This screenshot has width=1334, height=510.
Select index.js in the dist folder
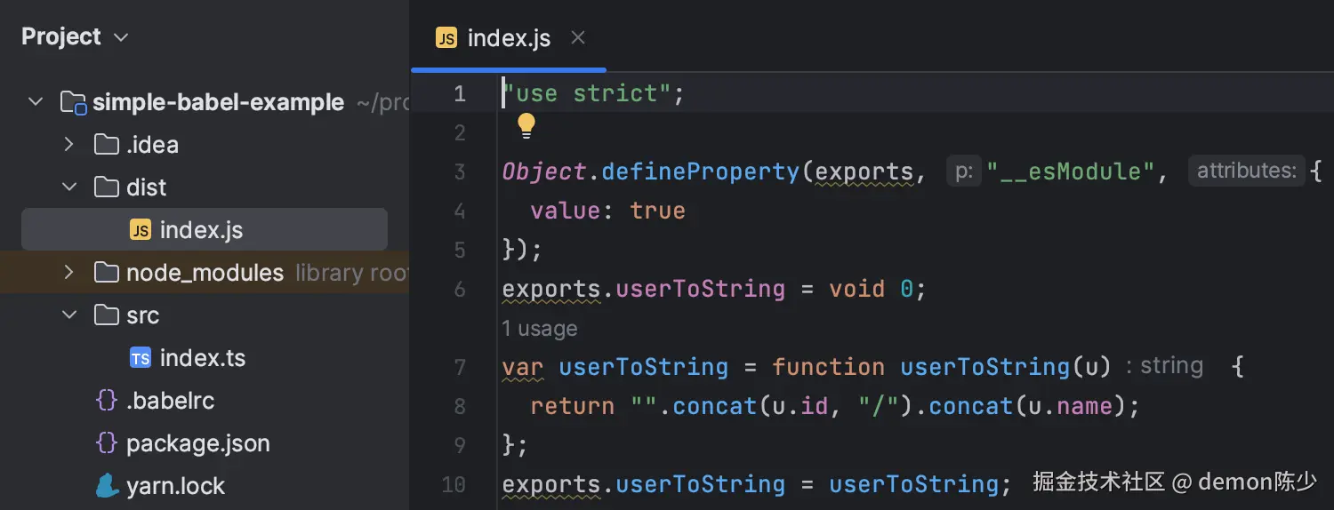click(204, 230)
